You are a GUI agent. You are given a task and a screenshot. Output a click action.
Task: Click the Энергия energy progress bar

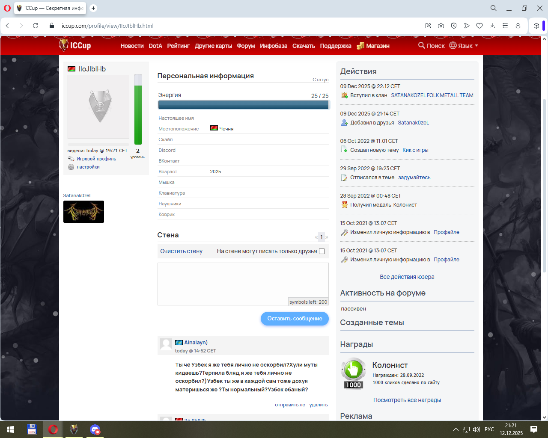point(243,105)
